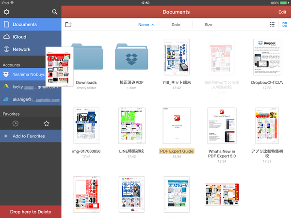
Task: Click the battery indicator in status bar
Action: click(x=284, y=3)
